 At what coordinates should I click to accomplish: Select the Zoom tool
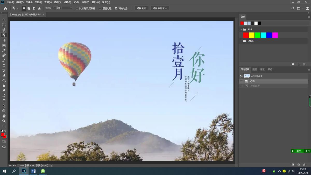(4, 121)
